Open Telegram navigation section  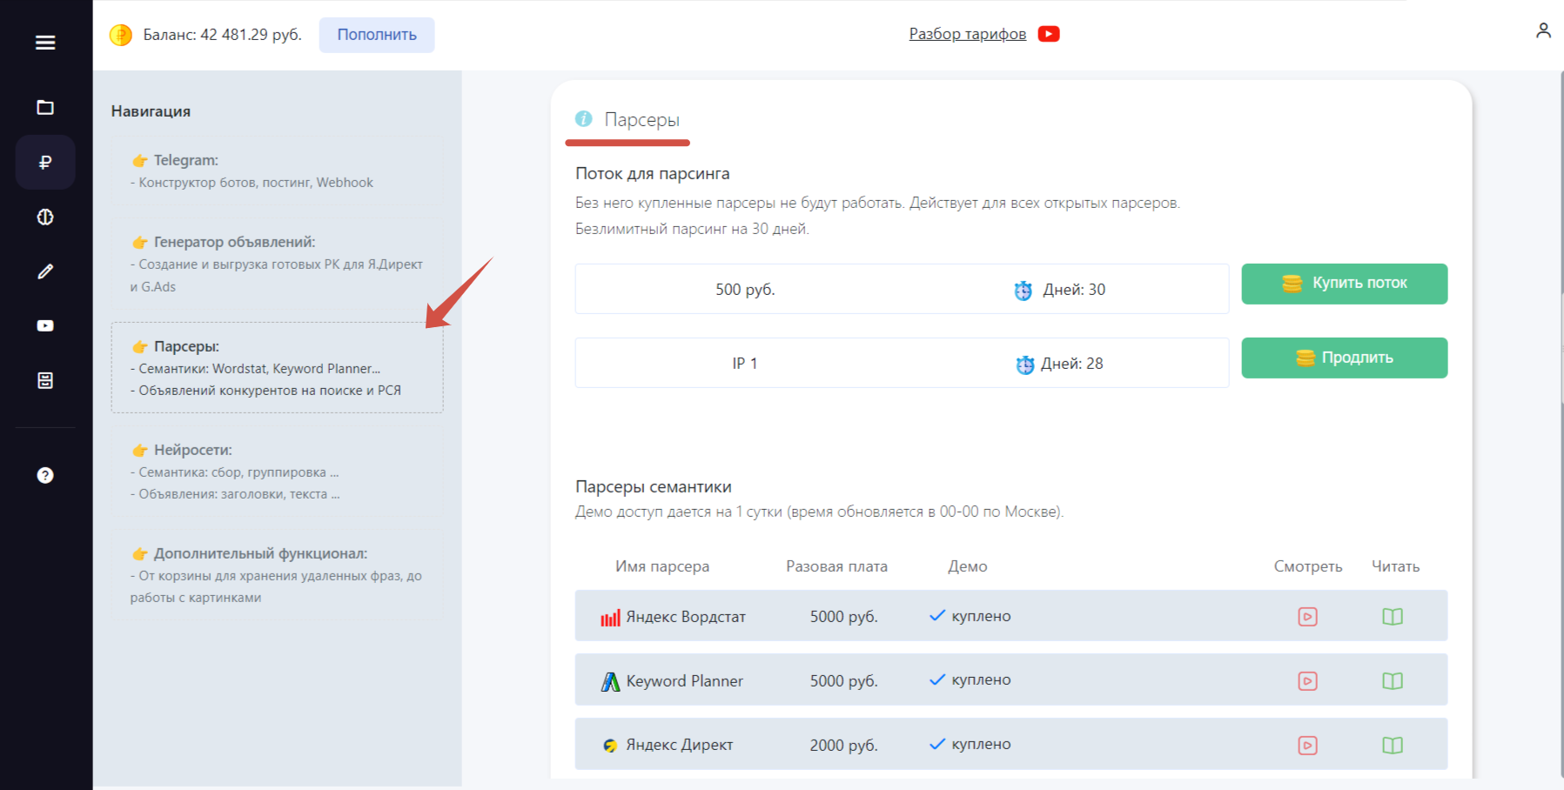coord(277,171)
